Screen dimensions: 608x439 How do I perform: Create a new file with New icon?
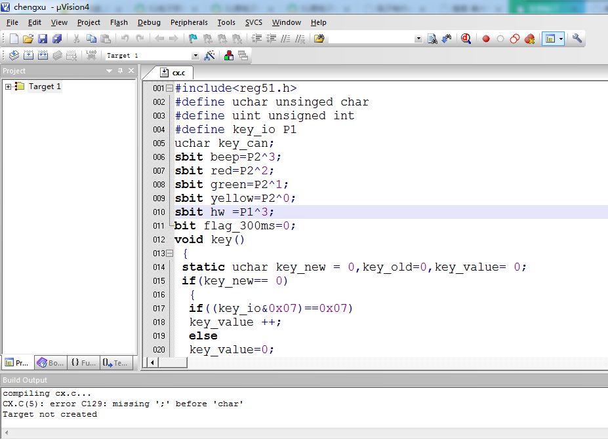tap(14, 39)
